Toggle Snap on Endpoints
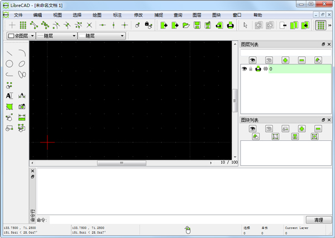Viewport: 335px width, 238px height. pyautogui.click(x=34, y=25)
